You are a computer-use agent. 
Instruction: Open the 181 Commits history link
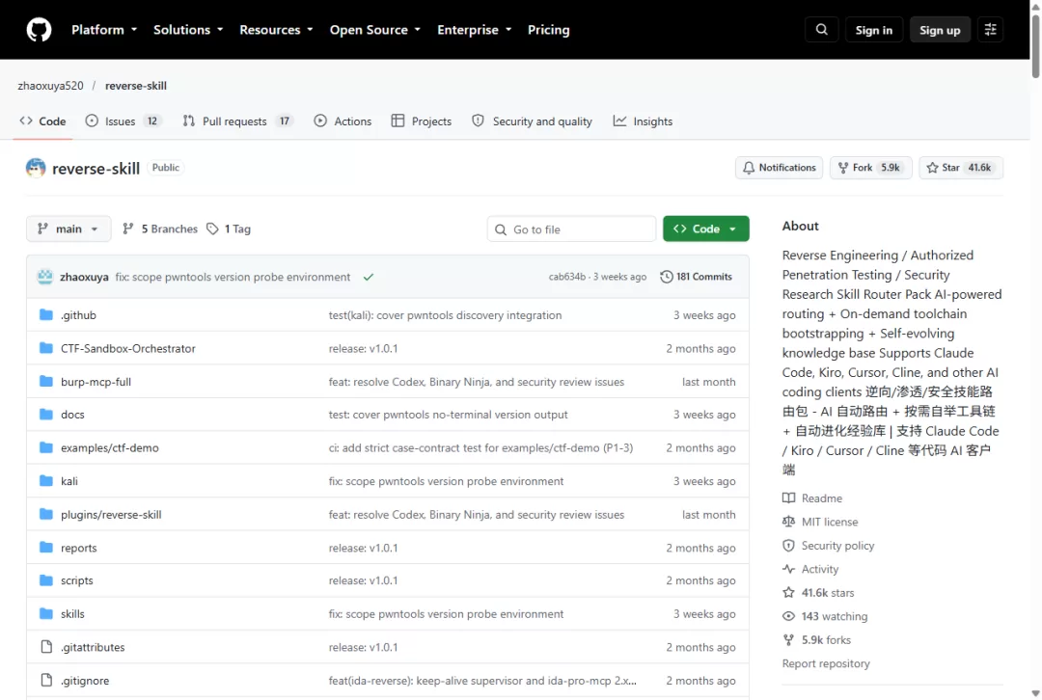point(696,277)
